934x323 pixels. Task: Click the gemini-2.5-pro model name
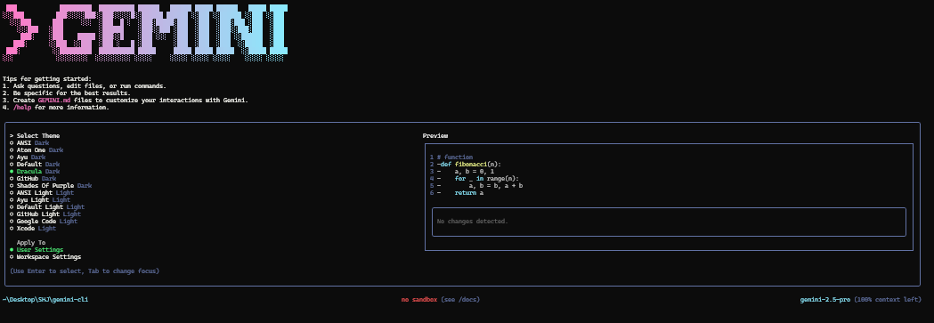tap(825, 299)
